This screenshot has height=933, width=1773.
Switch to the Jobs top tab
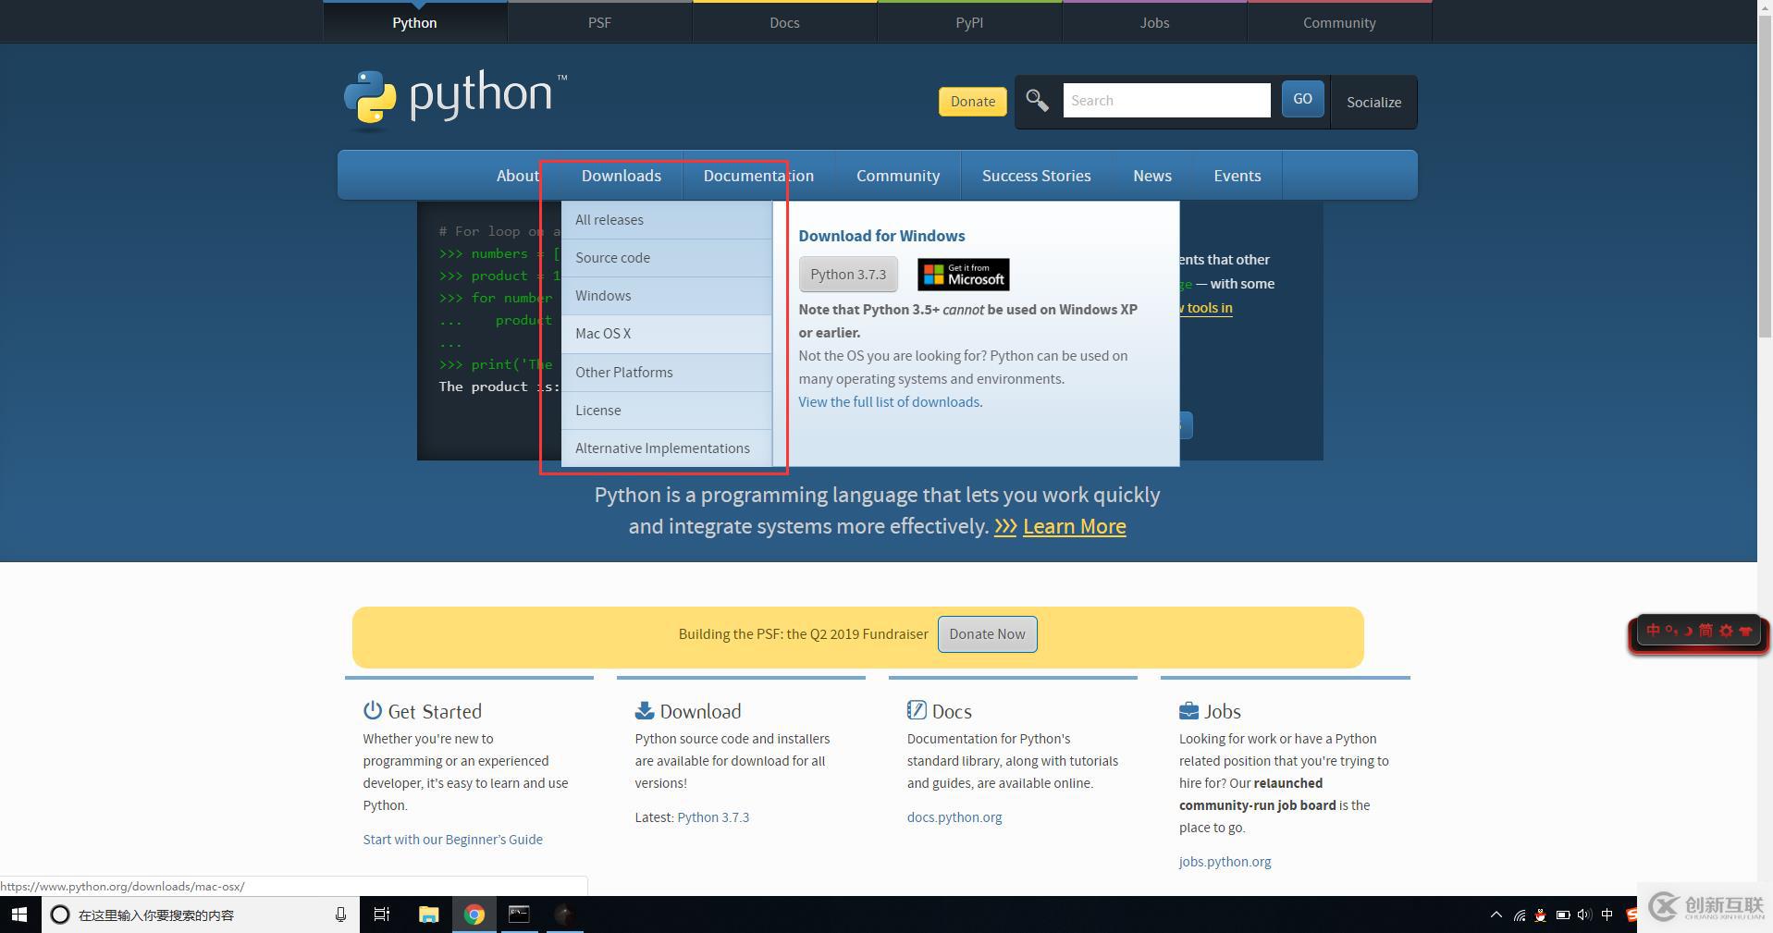[1154, 22]
